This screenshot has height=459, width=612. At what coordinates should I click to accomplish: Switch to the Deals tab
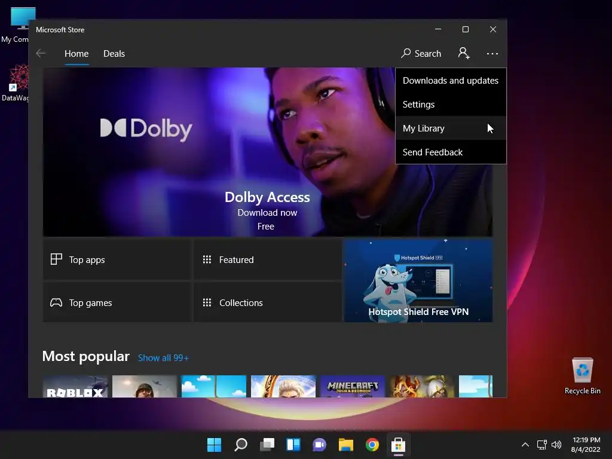click(114, 53)
